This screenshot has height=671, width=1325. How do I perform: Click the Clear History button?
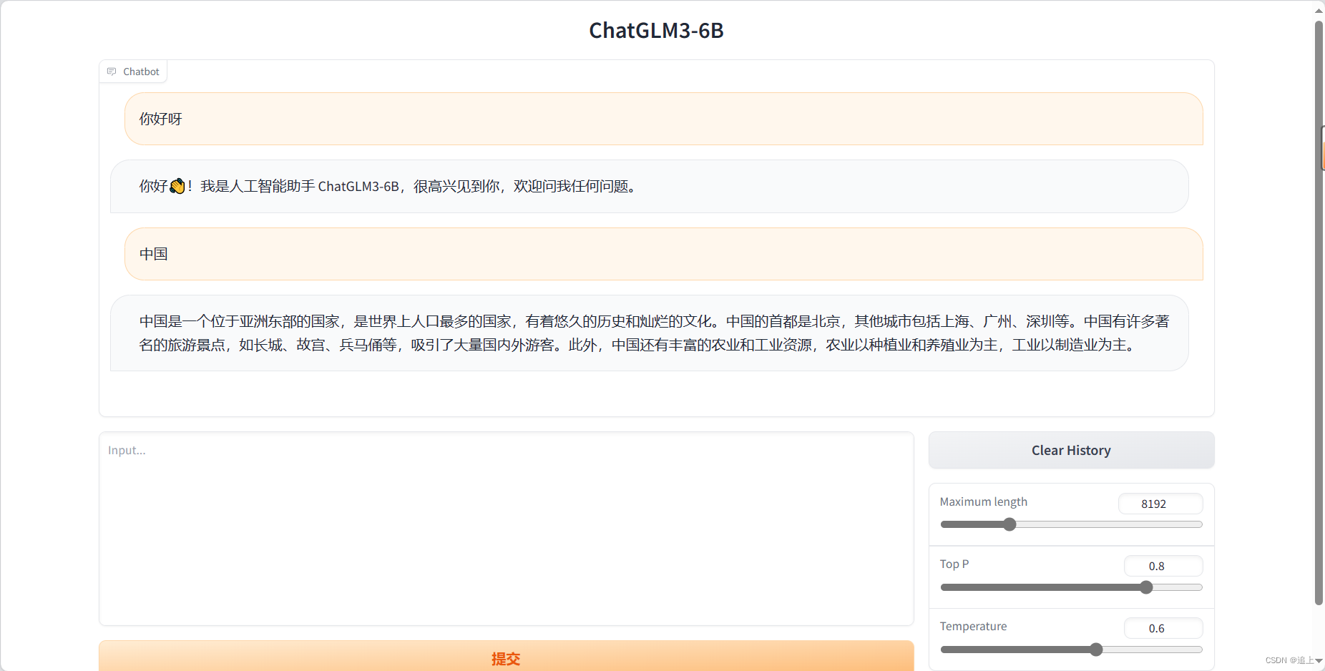pyautogui.click(x=1071, y=450)
